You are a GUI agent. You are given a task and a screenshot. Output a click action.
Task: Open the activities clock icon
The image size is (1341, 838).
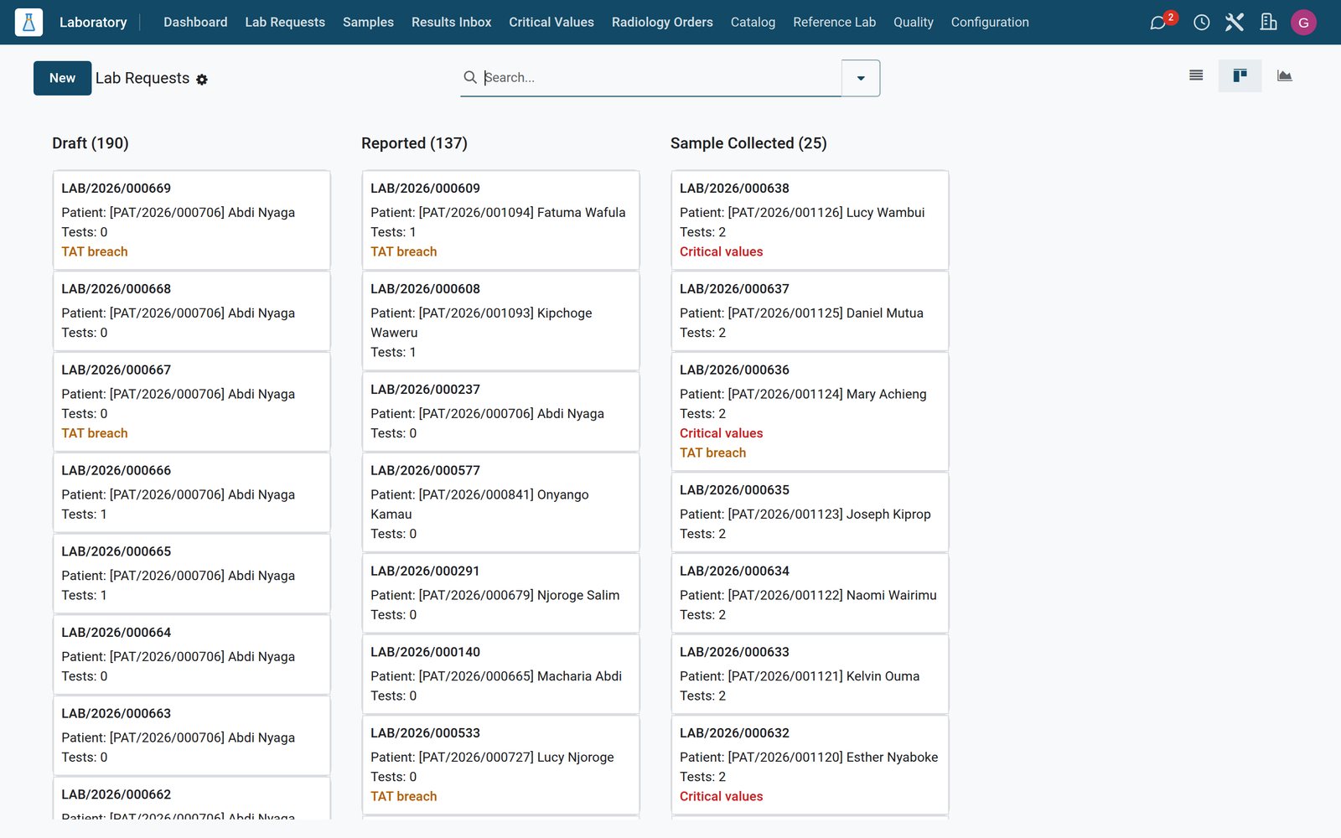click(1201, 23)
